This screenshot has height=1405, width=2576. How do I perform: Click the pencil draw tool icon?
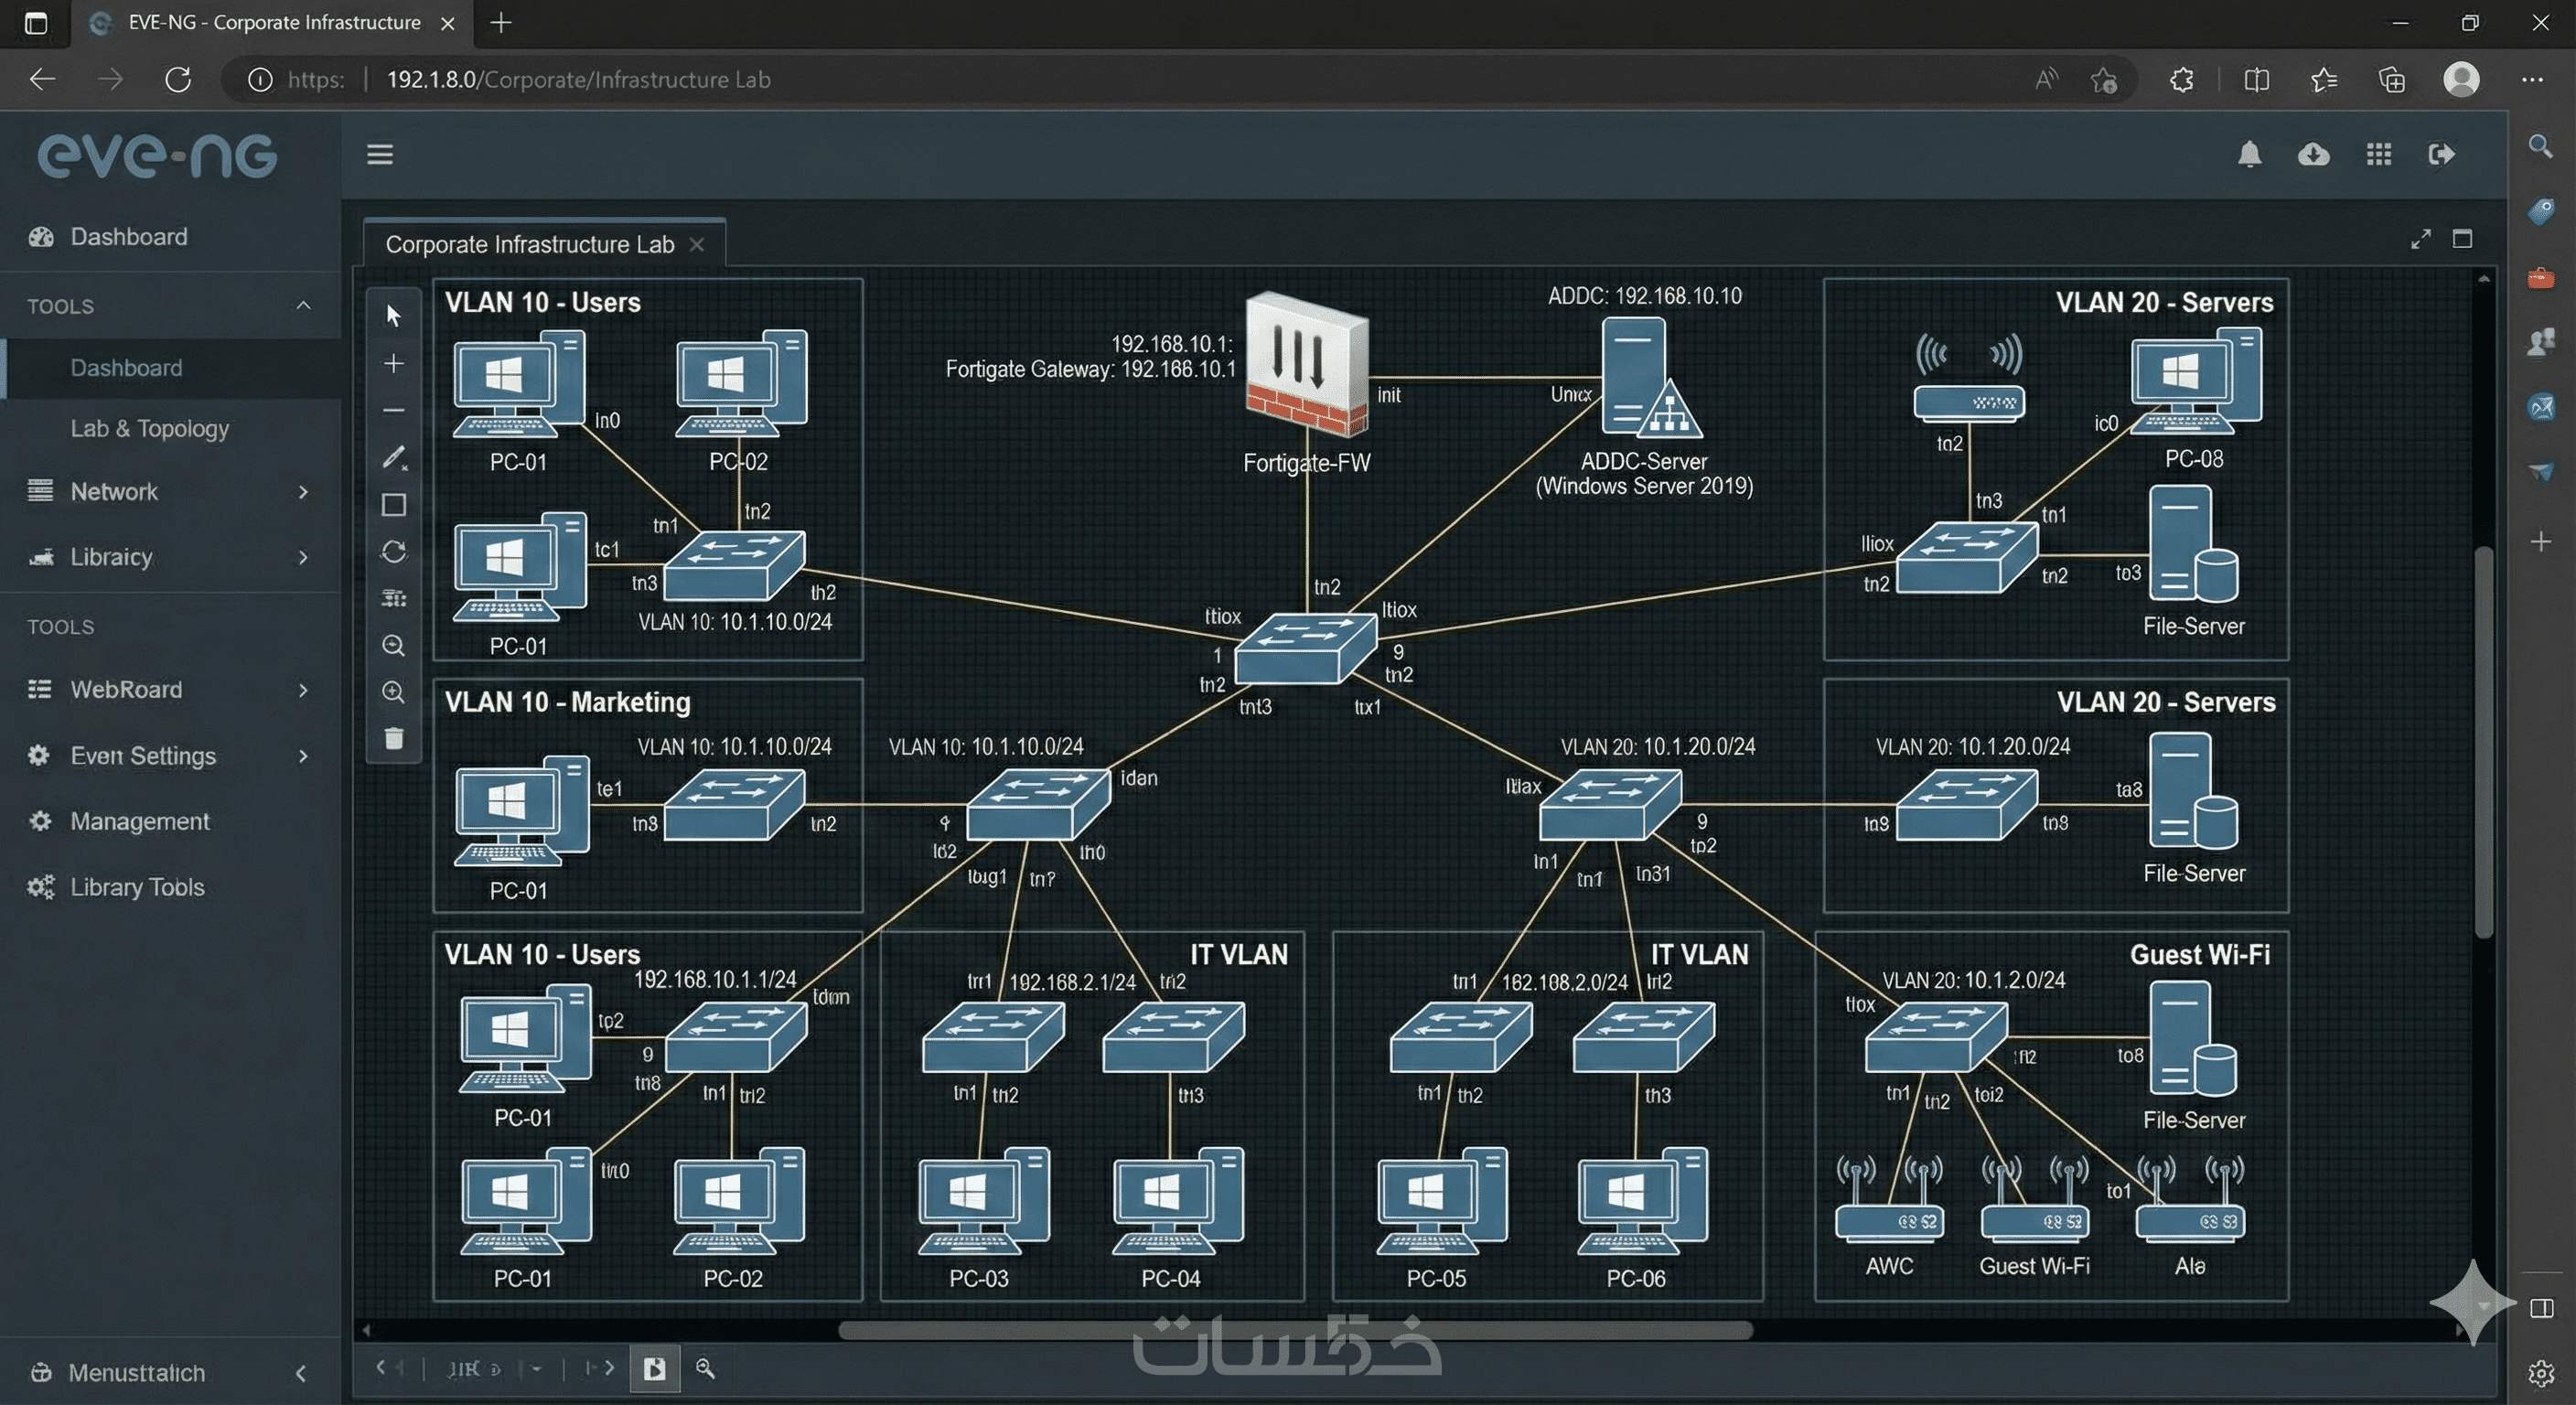(393, 457)
